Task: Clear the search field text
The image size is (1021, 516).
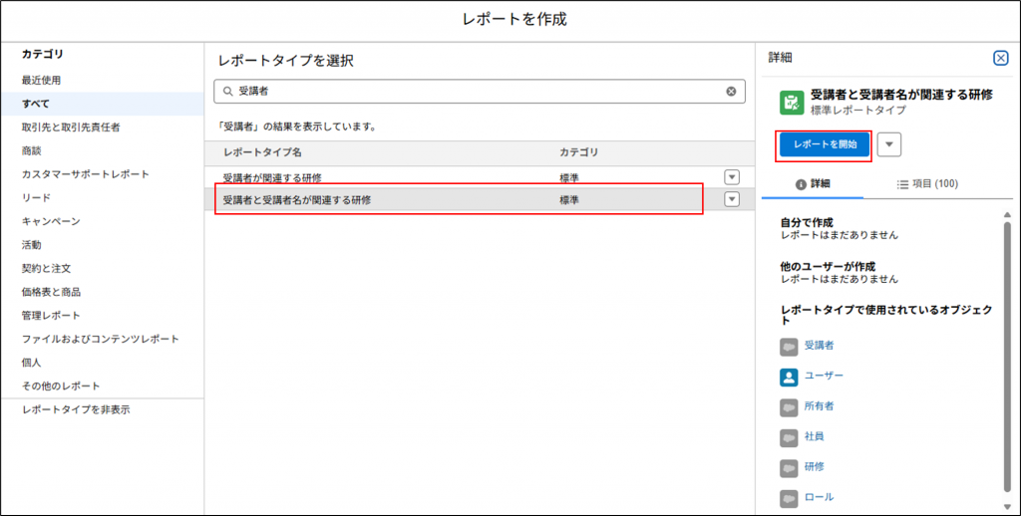Action: pyautogui.click(x=731, y=92)
